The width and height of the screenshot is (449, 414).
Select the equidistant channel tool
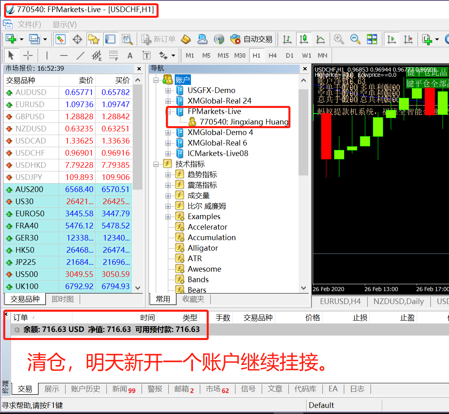[97, 55]
